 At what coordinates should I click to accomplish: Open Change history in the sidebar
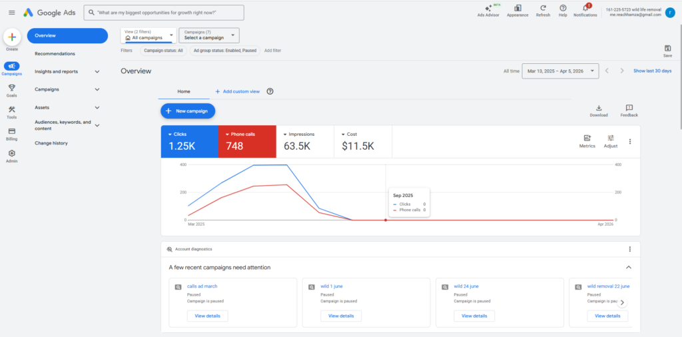(x=51, y=143)
